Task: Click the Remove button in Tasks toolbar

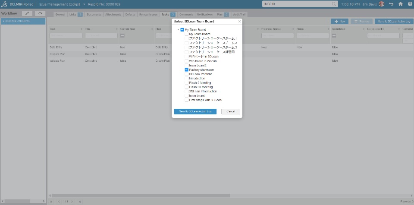Action: tap(361, 22)
